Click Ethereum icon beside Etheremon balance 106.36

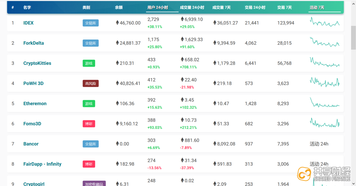click(x=117, y=103)
